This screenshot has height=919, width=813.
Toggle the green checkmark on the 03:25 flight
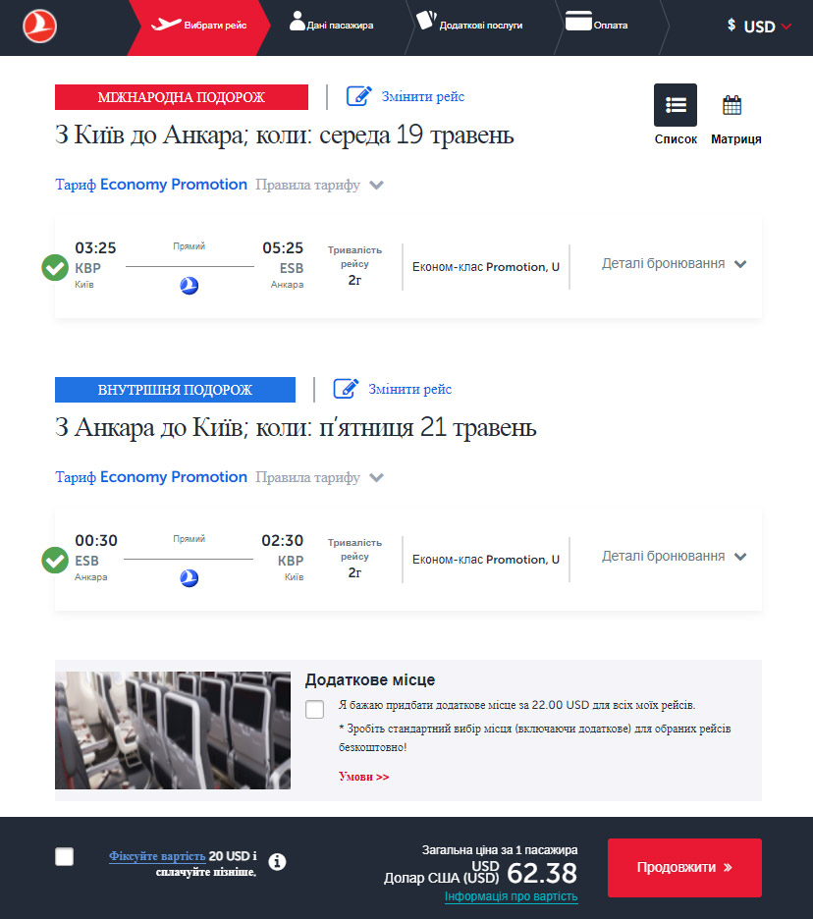tap(55, 268)
